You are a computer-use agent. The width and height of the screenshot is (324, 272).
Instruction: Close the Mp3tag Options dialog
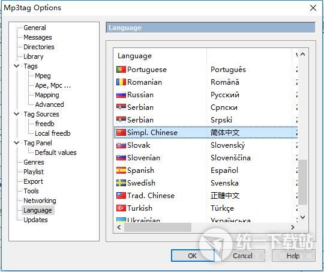pos(313,8)
